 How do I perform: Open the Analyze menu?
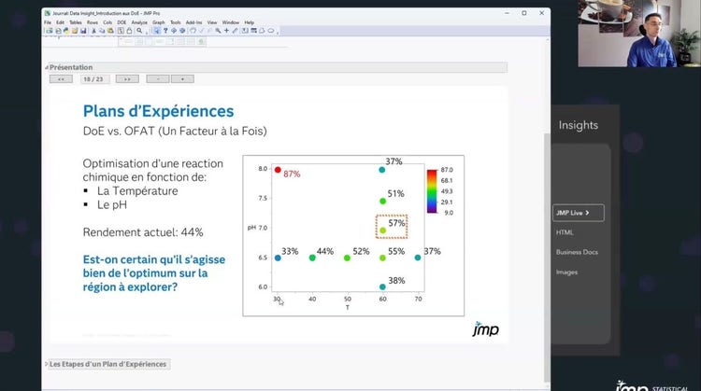(x=139, y=22)
